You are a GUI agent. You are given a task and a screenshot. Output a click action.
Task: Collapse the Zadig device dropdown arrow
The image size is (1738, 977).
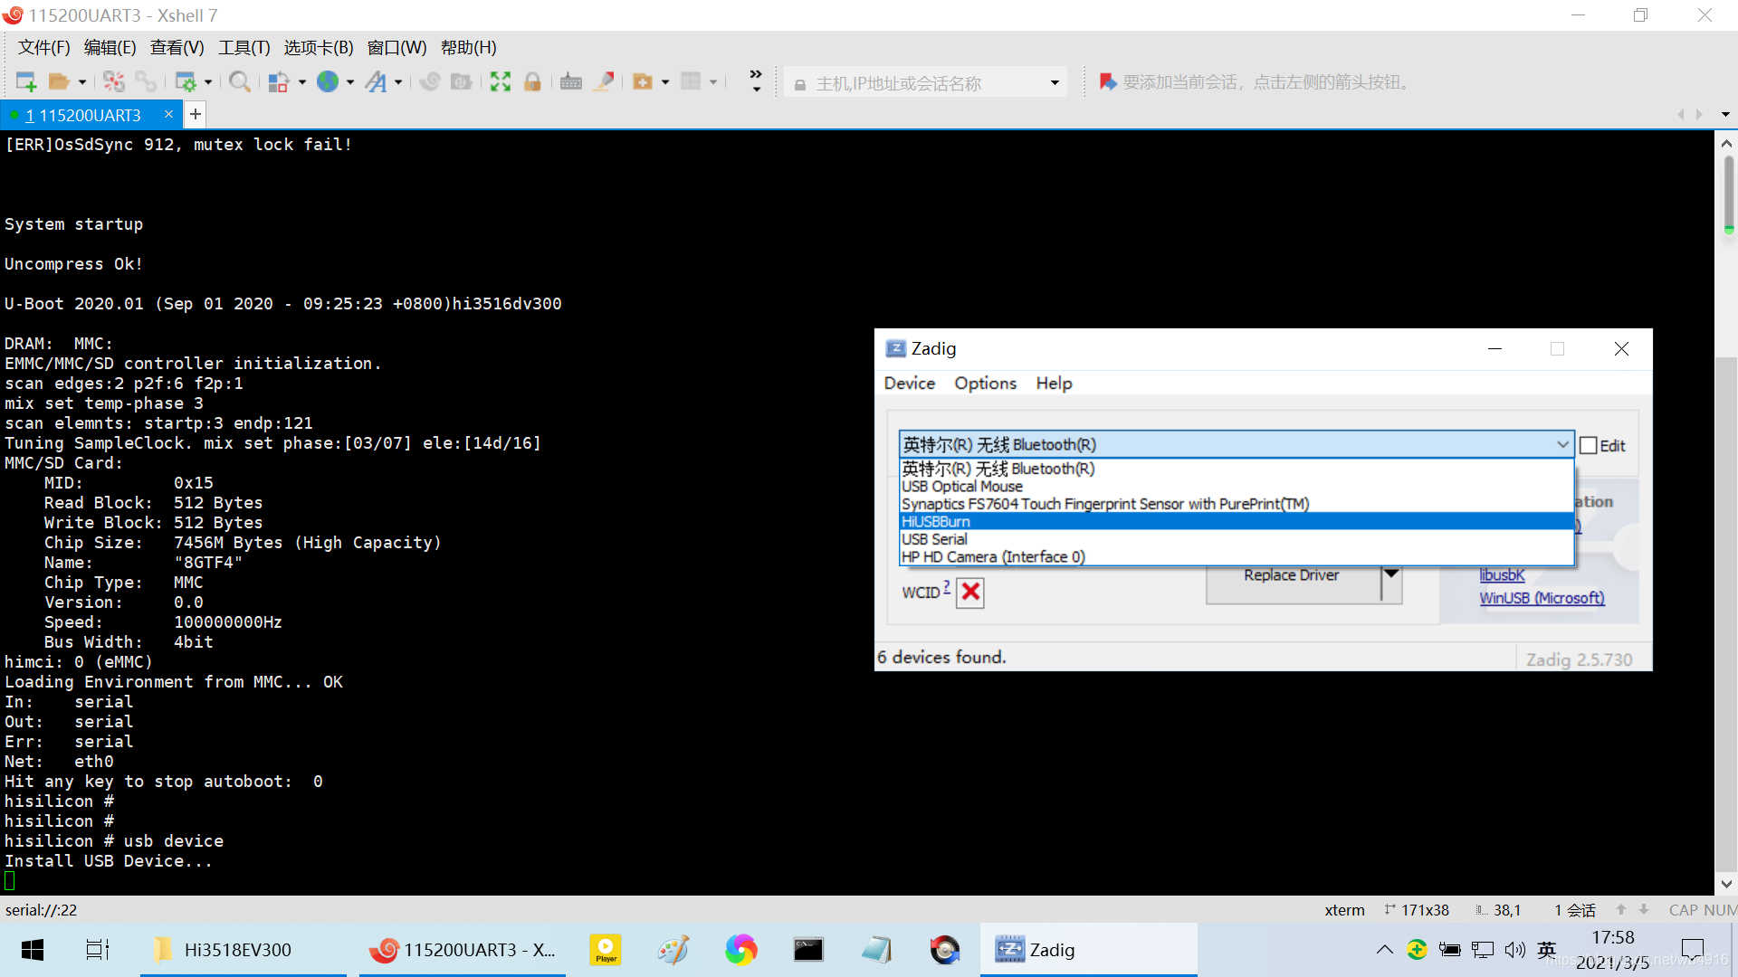point(1562,444)
